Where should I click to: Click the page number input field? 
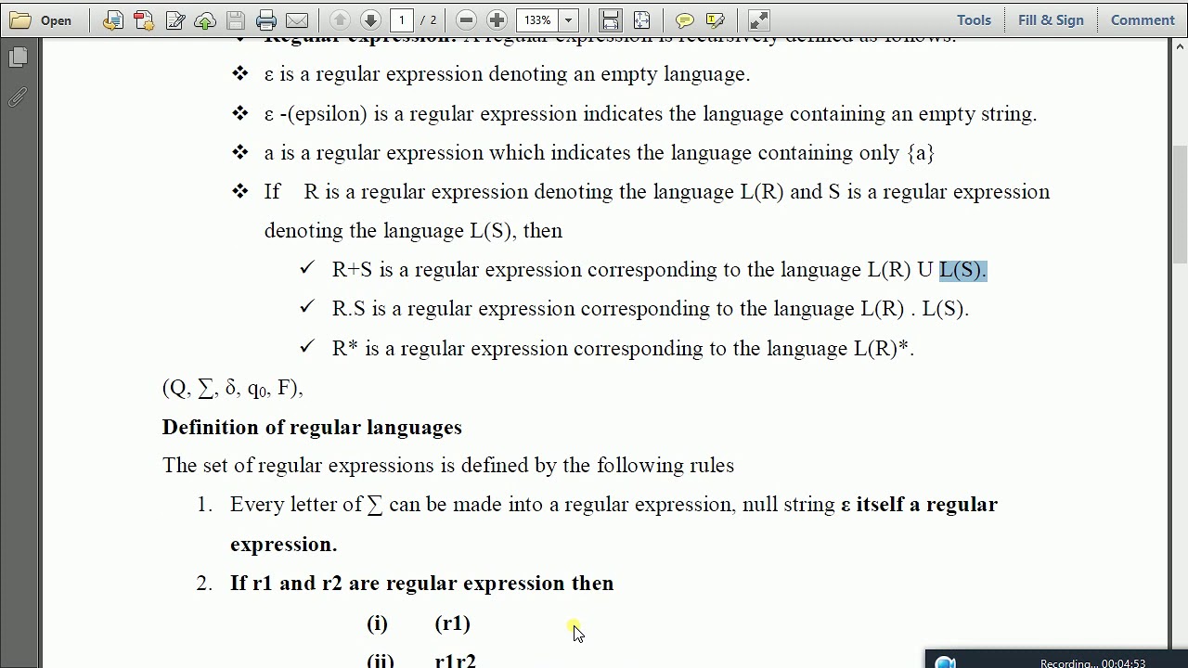coord(402,19)
